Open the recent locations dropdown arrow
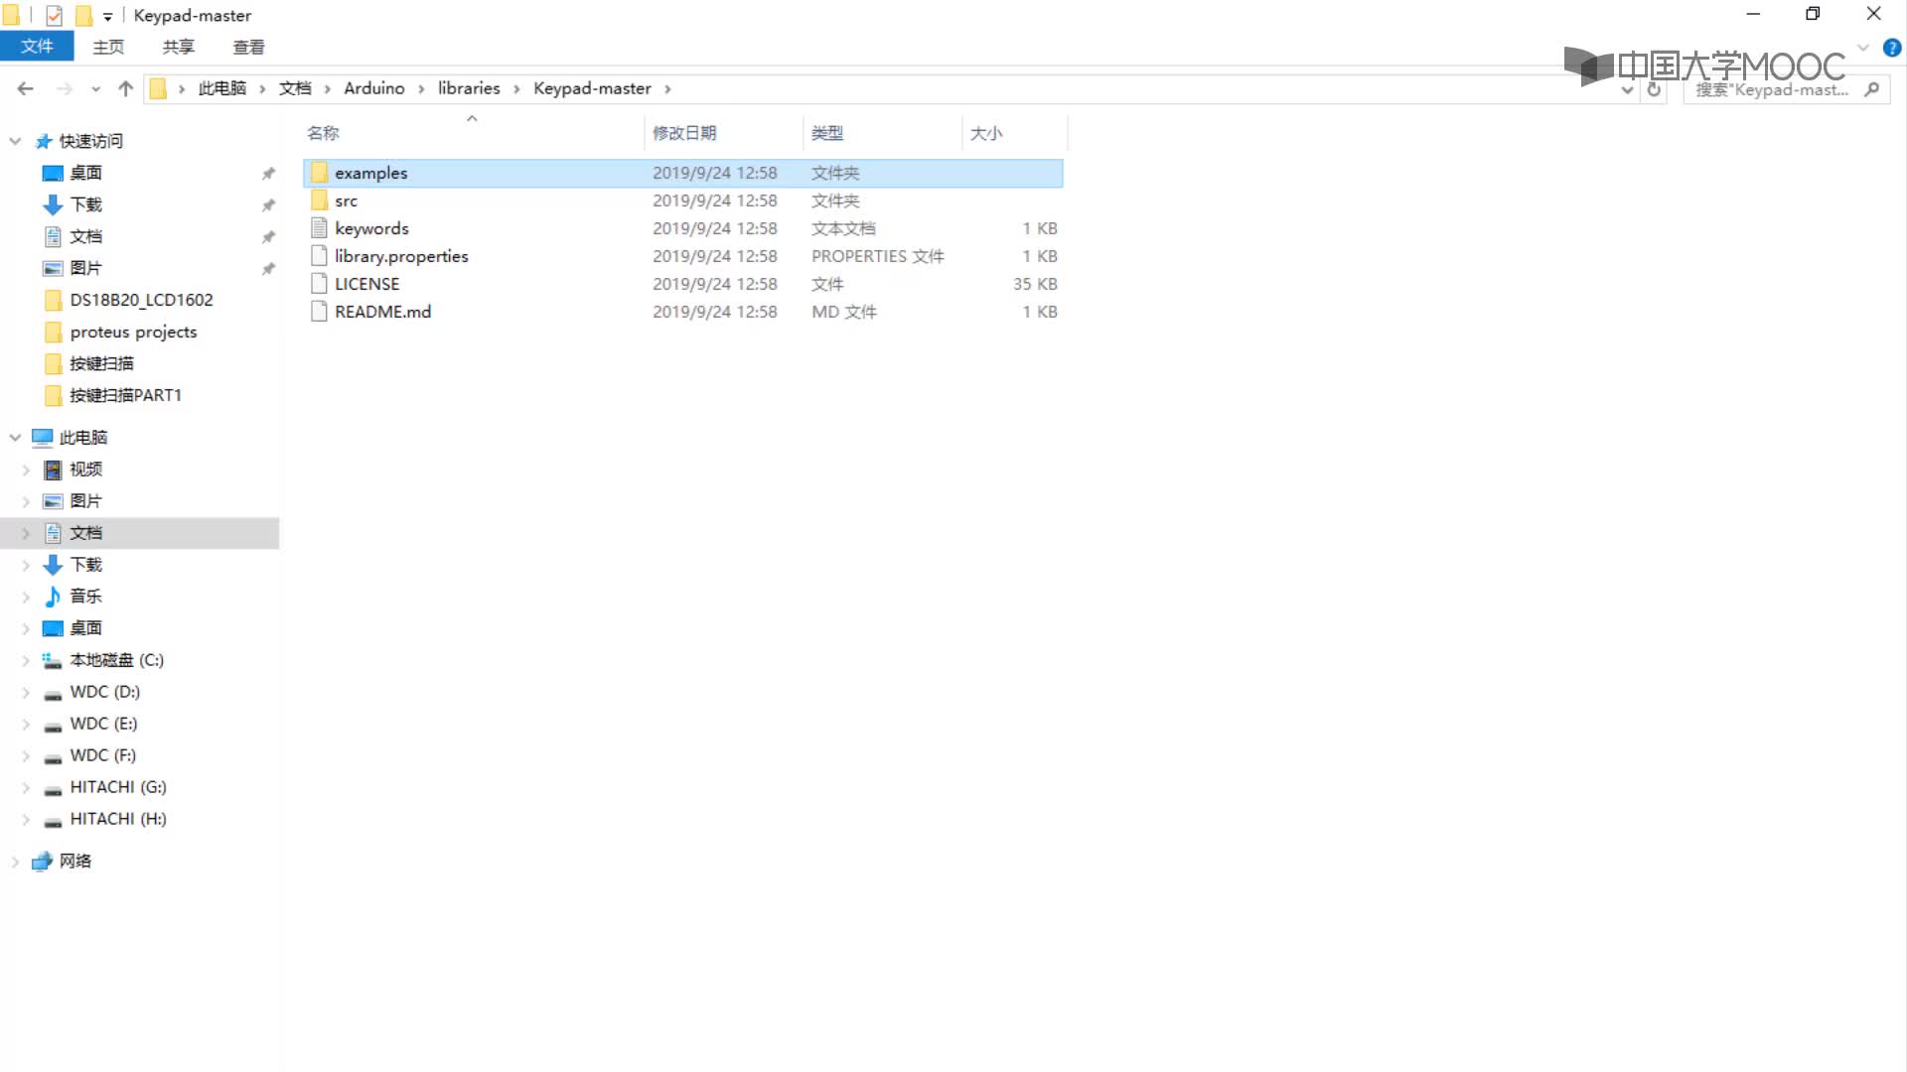Viewport: 1907px width, 1072px height. coord(95,89)
